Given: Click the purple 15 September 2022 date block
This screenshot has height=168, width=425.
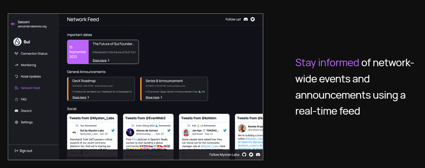Looking at the screenshot, I should 78,52.
